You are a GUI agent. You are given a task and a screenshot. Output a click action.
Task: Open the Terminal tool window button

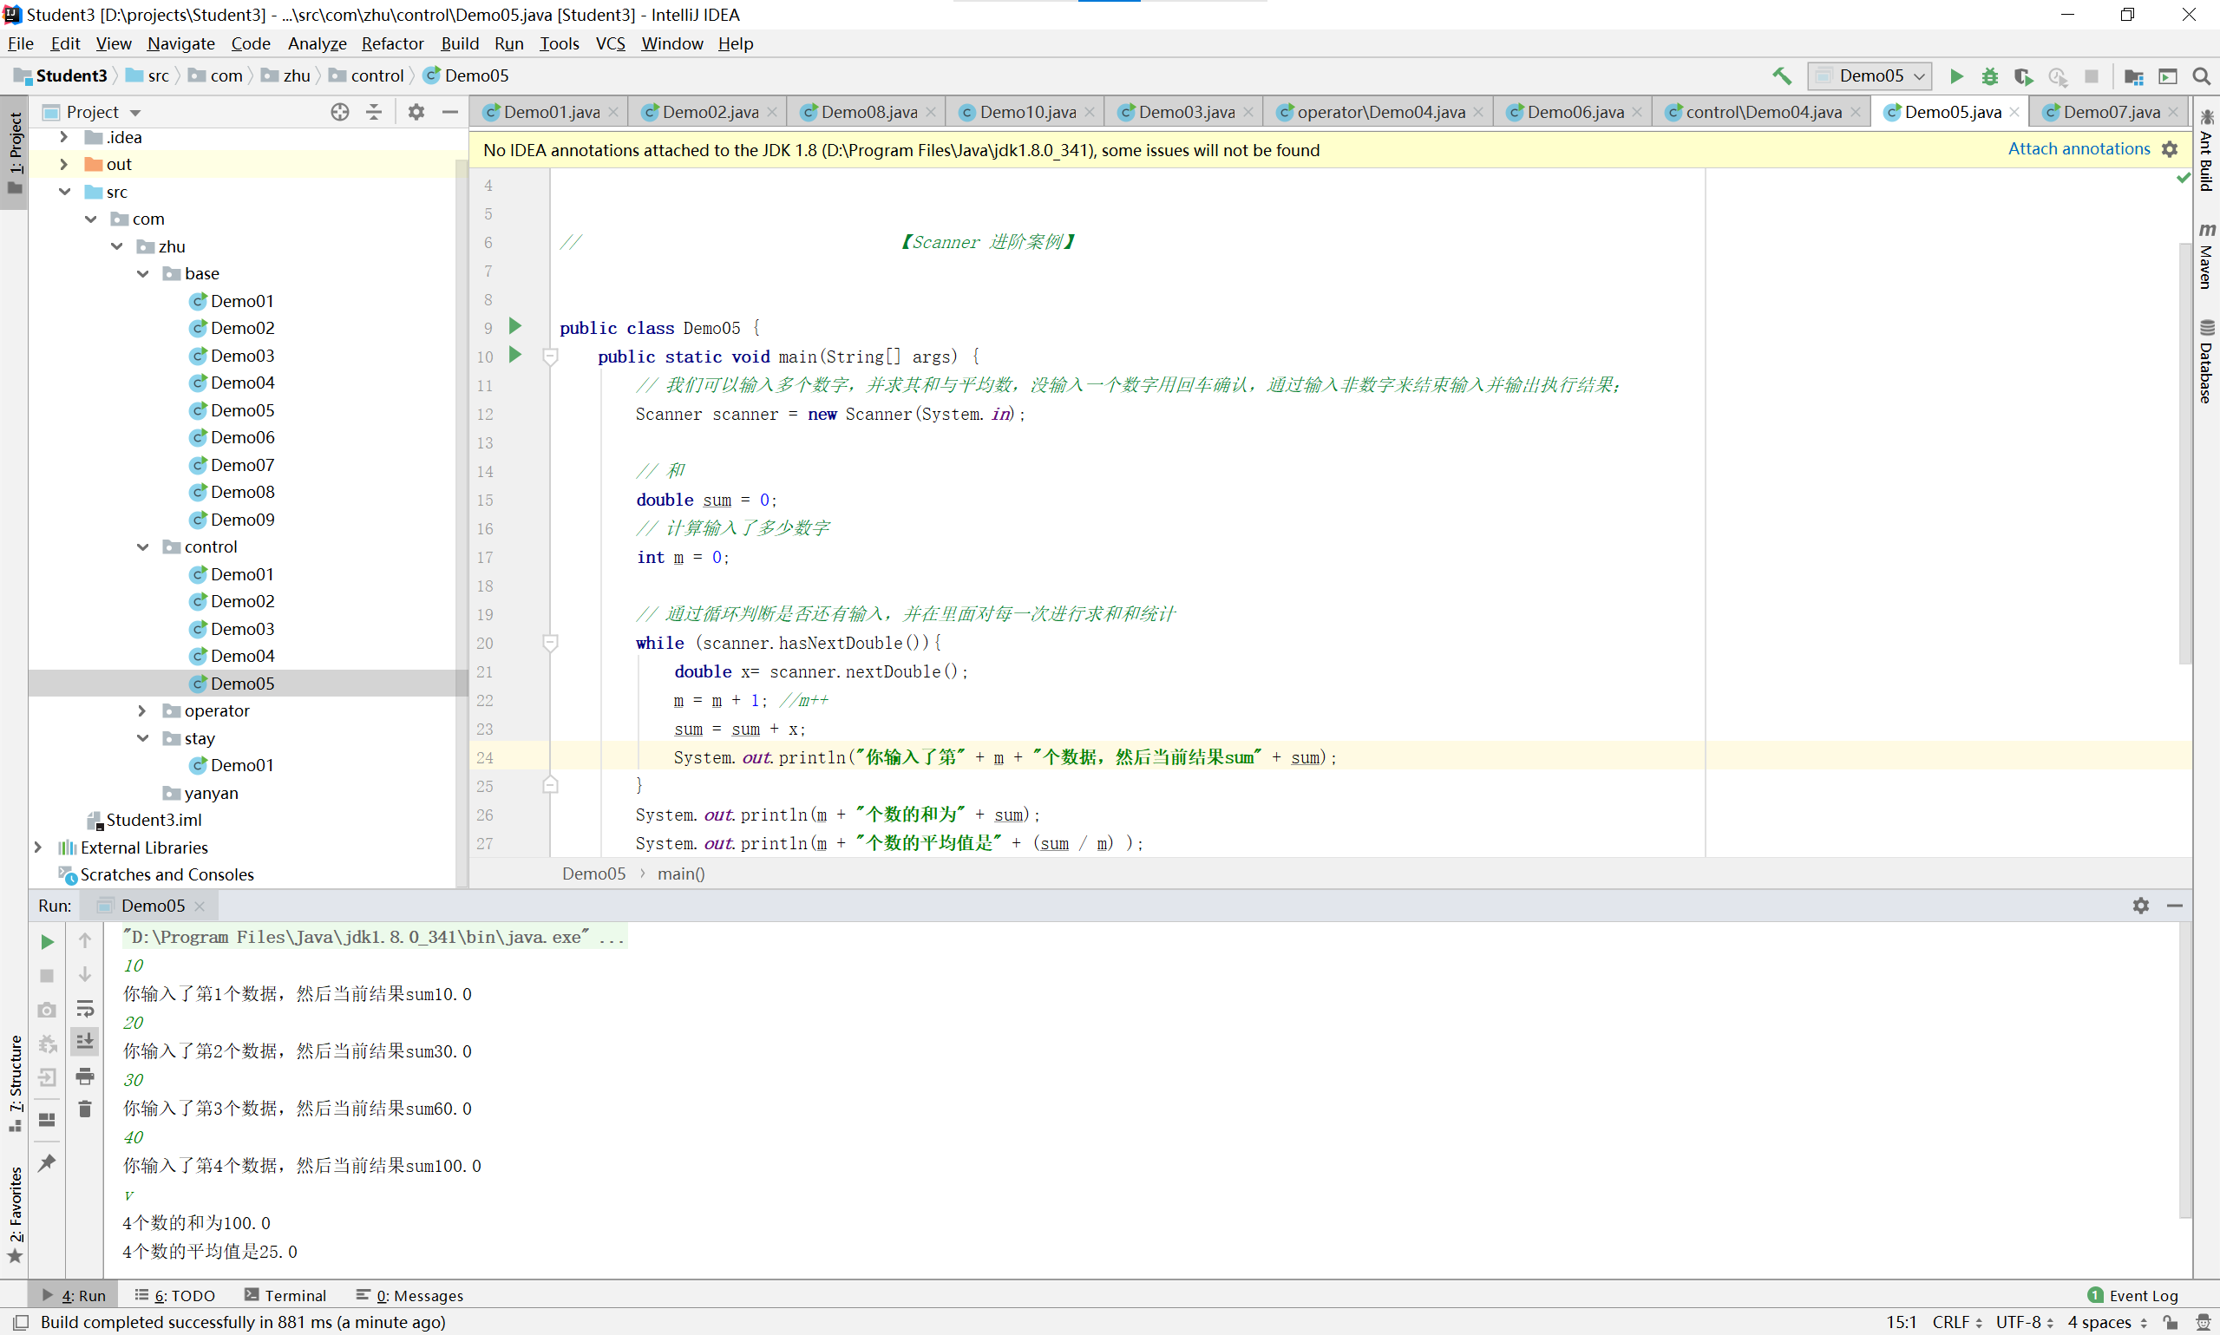[x=285, y=1294]
